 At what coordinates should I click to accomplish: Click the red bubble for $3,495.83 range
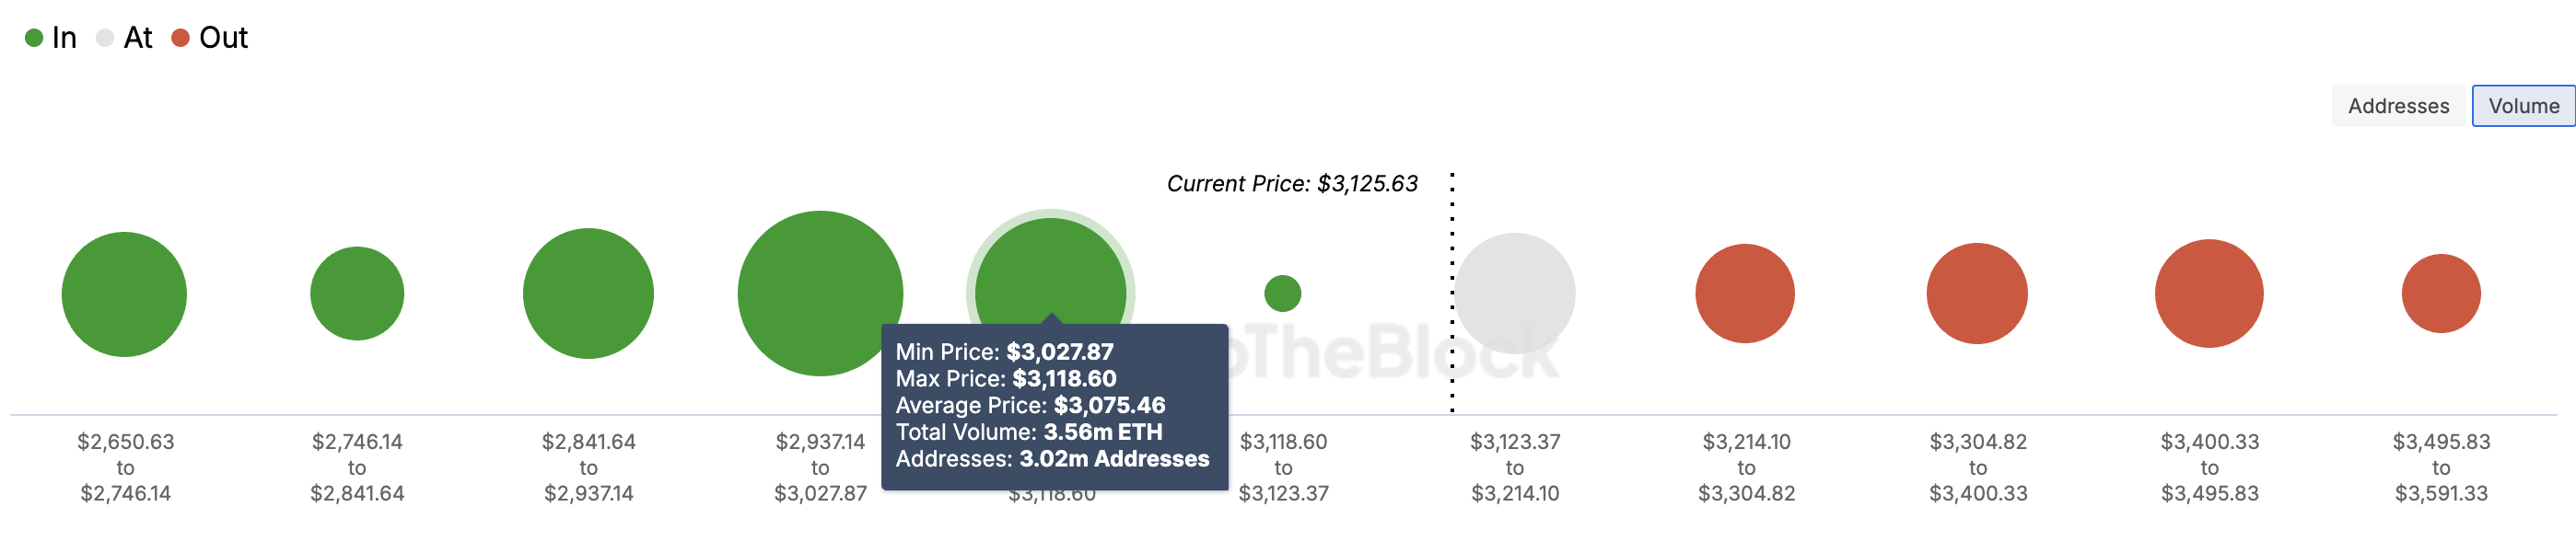click(x=2442, y=293)
